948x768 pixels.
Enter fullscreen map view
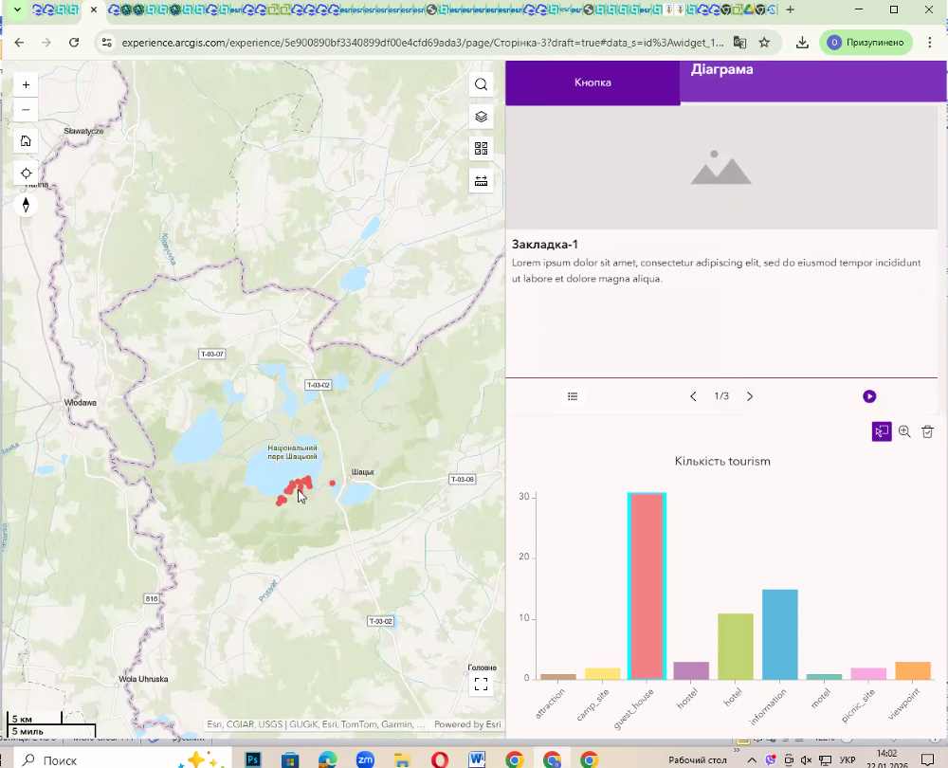point(481,684)
